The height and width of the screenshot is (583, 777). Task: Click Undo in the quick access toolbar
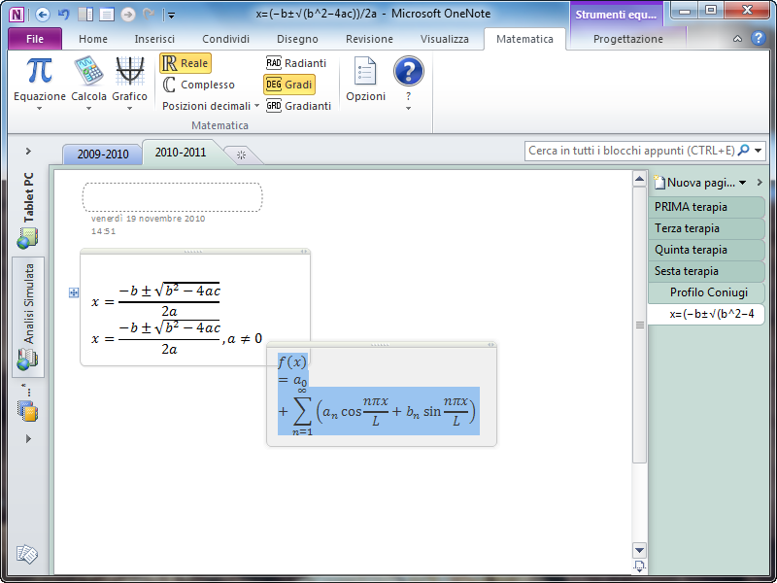(63, 14)
